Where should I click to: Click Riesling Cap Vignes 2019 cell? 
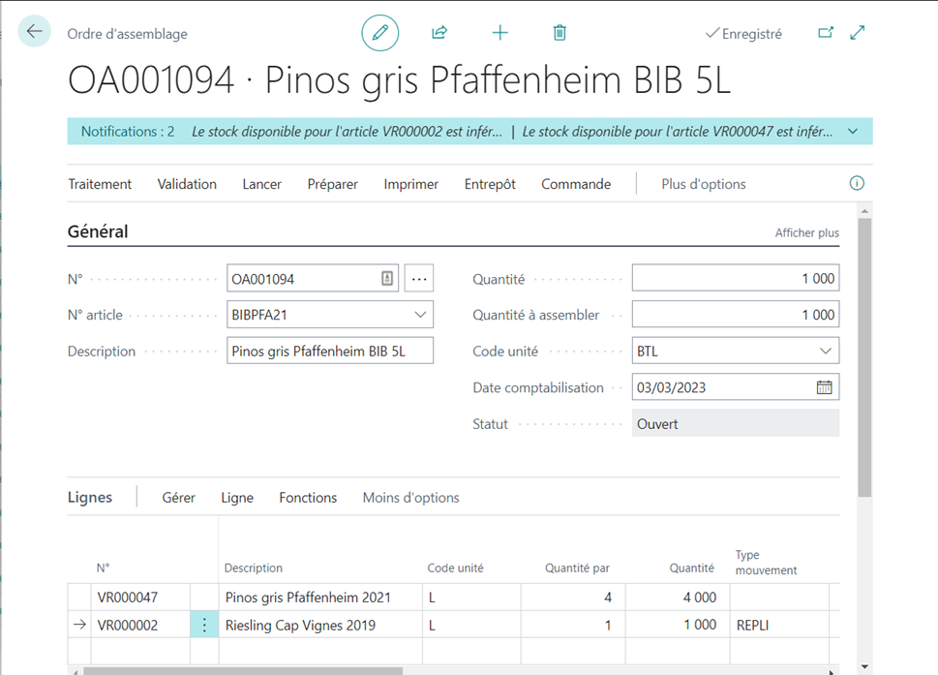pyautogui.click(x=320, y=625)
